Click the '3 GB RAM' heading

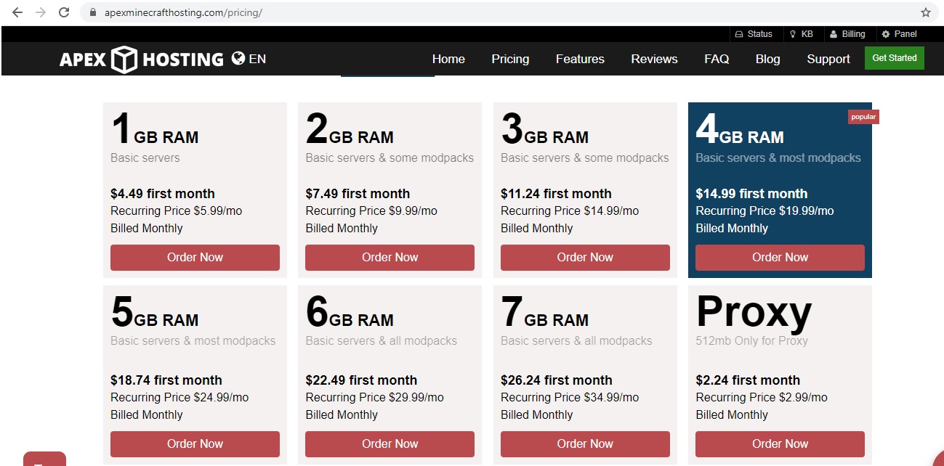point(545,130)
